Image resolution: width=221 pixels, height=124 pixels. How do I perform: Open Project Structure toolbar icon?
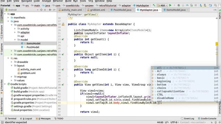click(x=210, y=6)
